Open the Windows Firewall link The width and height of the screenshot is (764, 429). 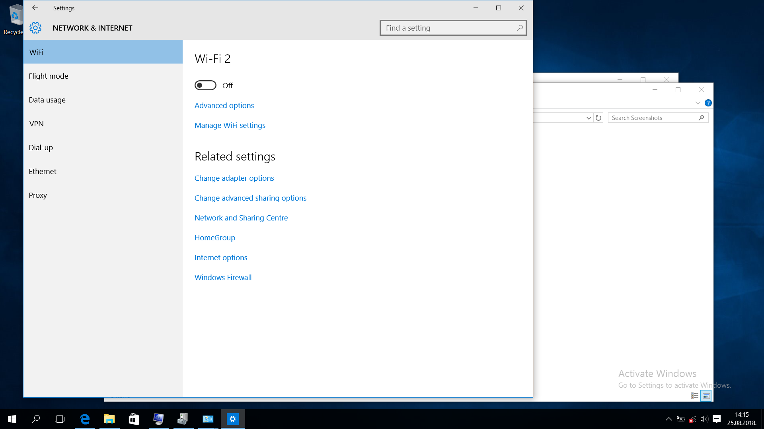coord(223,277)
